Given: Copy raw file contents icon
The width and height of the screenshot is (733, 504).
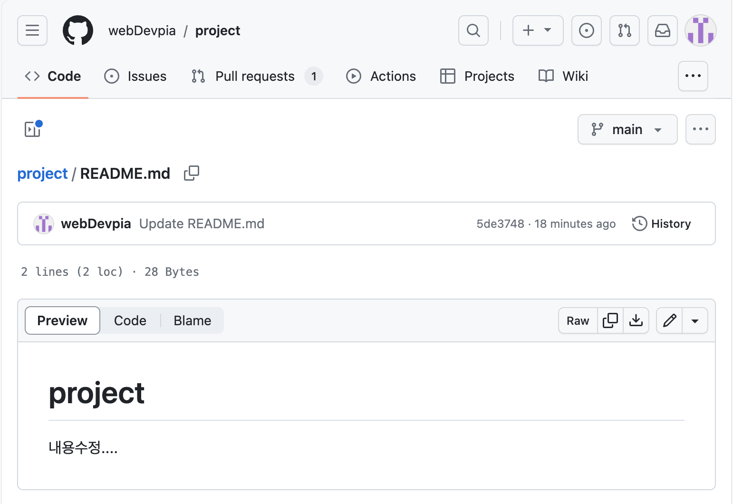Looking at the screenshot, I should coord(610,320).
